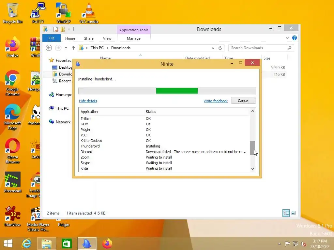Launch Firefox from the taskbar

pyautogui.click(x=107, y=243)
